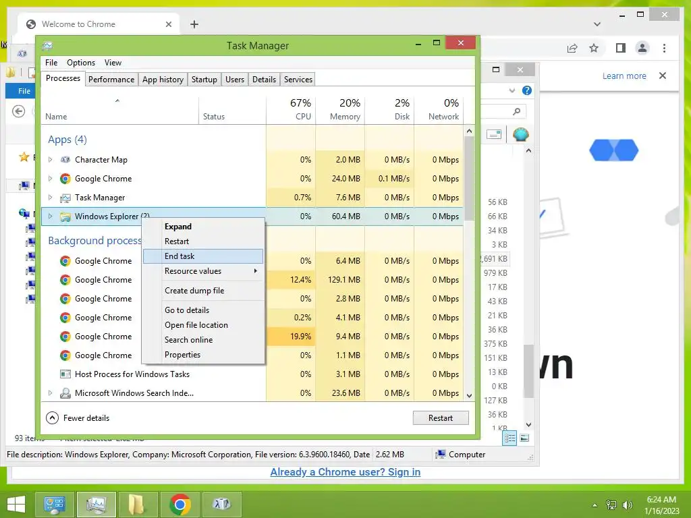Click the Character Map app icon in process list
691x518 pixels.
coord(65,159)
